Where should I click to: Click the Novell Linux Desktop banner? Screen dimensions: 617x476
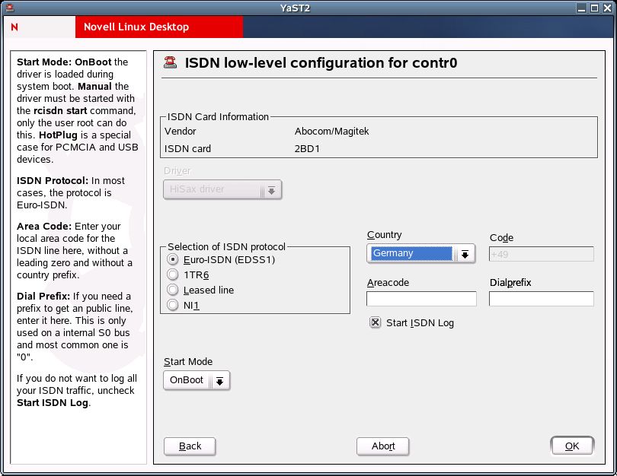pos(136,27)
